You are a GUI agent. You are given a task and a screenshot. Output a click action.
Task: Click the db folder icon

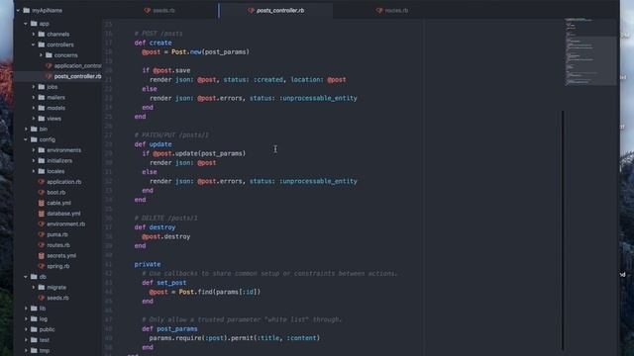pos(34,277)
